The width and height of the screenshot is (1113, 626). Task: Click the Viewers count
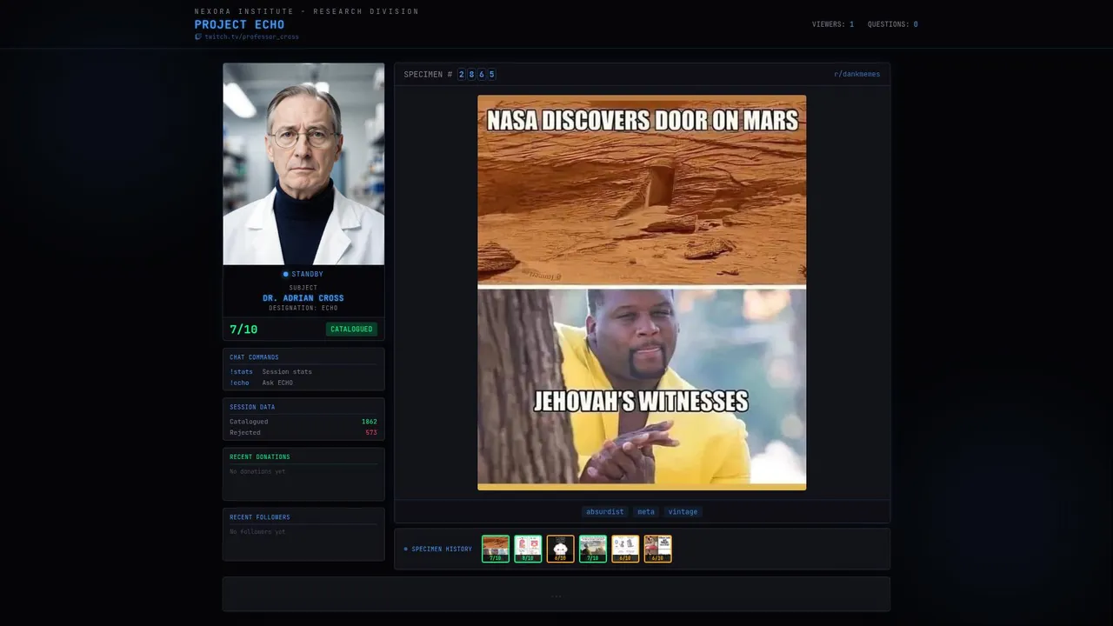pyautogui.click(x=833, y=24)
